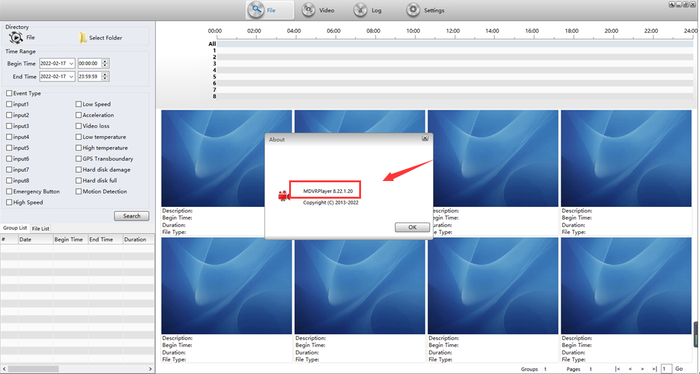The width and height of the screenshot is (700, 374).
Task: Increase Begin Time using the up spinner
Action: click(105, 61)
